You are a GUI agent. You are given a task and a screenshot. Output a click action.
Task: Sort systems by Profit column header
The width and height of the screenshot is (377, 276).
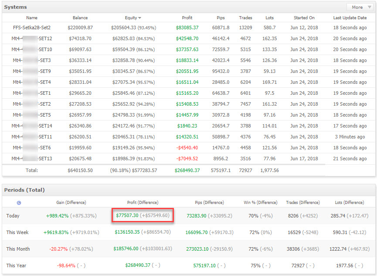[x=187, y=17]
